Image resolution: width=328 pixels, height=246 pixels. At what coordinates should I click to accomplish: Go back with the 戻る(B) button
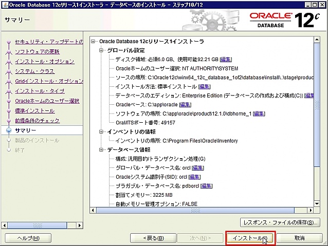coord(153,238)
